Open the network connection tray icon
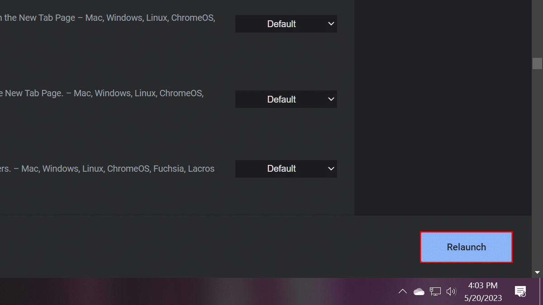This screenshot has height=305, width=543. [x=435, y=291]
